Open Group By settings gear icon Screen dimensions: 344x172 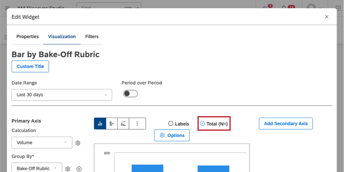point(68,169)
